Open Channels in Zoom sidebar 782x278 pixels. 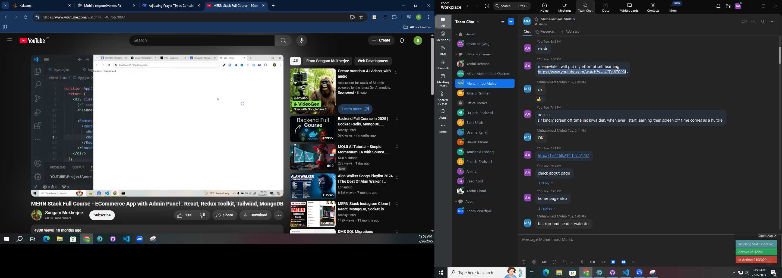[x=443, y=65]
